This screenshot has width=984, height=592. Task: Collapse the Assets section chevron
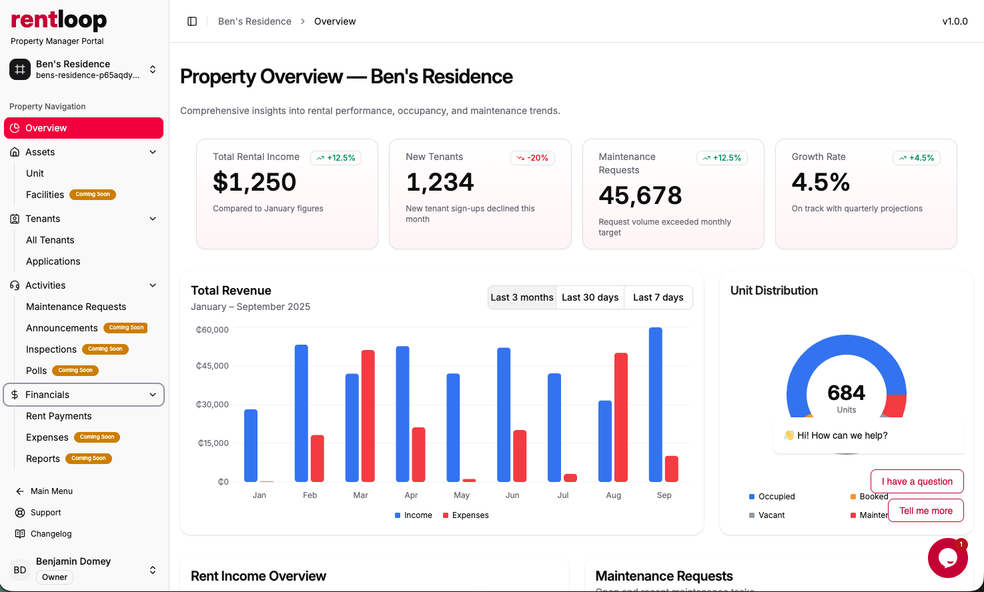(153, 152)
